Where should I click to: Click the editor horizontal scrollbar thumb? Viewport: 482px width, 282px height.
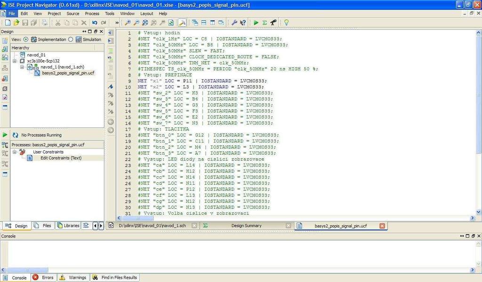click(137, 218)
